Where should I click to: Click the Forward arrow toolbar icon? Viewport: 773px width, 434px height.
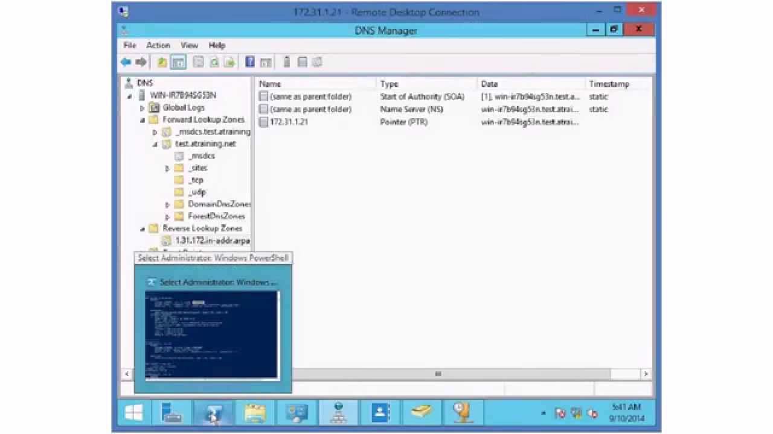[141, 62]
